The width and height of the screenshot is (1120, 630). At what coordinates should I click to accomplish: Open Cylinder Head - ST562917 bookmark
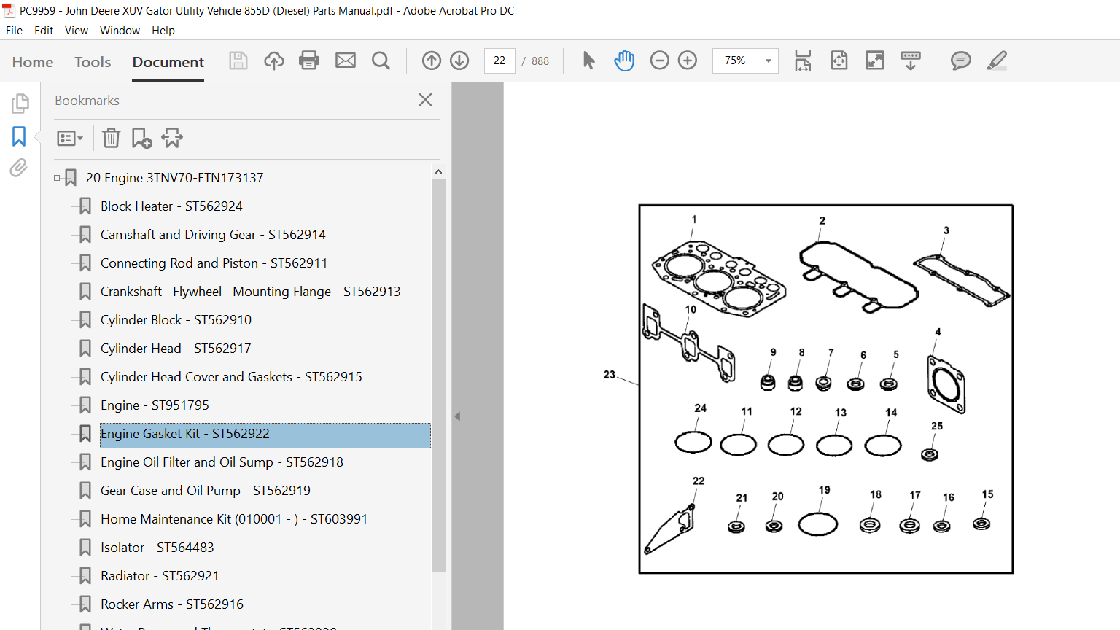click(x=176, y=349)
